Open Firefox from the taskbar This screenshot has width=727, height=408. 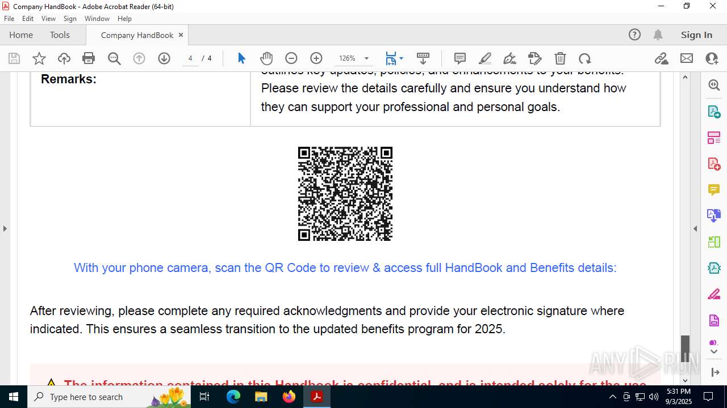tap(289, 397)
